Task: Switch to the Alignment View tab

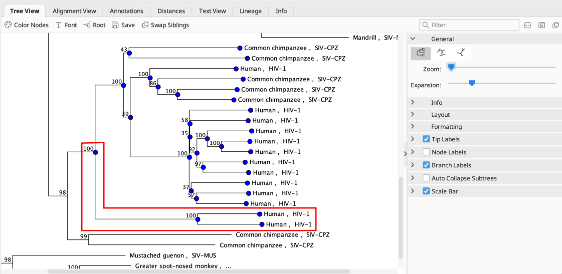Action: [74, 11]
